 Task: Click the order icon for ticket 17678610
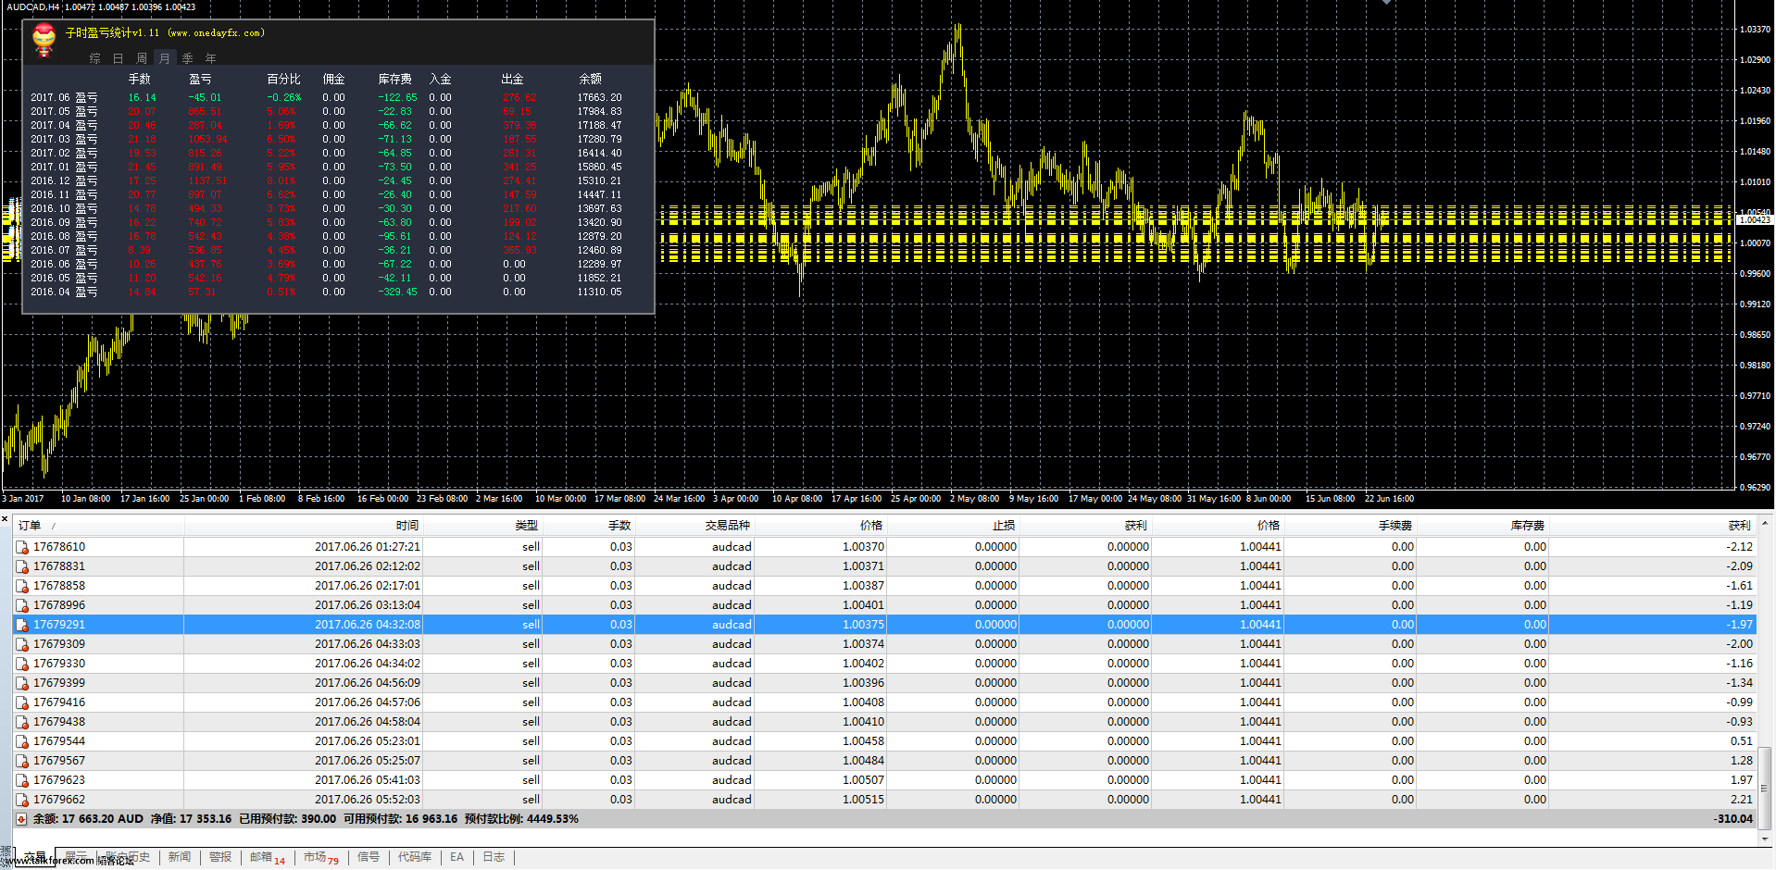coord(22,547)
